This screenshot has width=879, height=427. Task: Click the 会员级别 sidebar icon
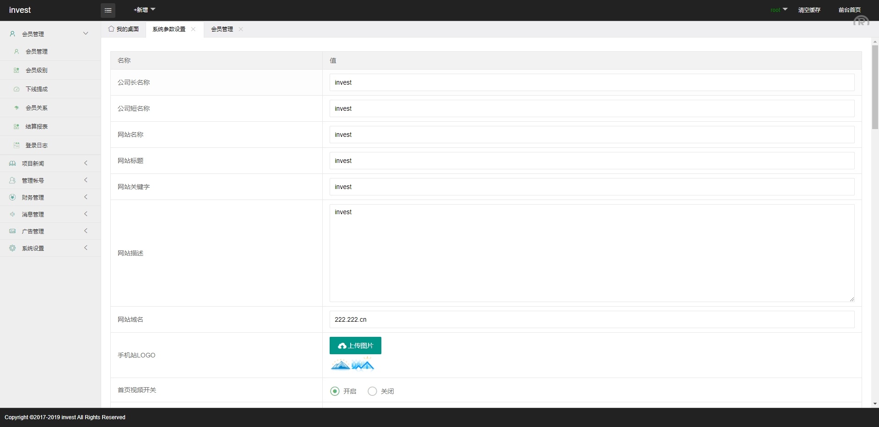16,70
